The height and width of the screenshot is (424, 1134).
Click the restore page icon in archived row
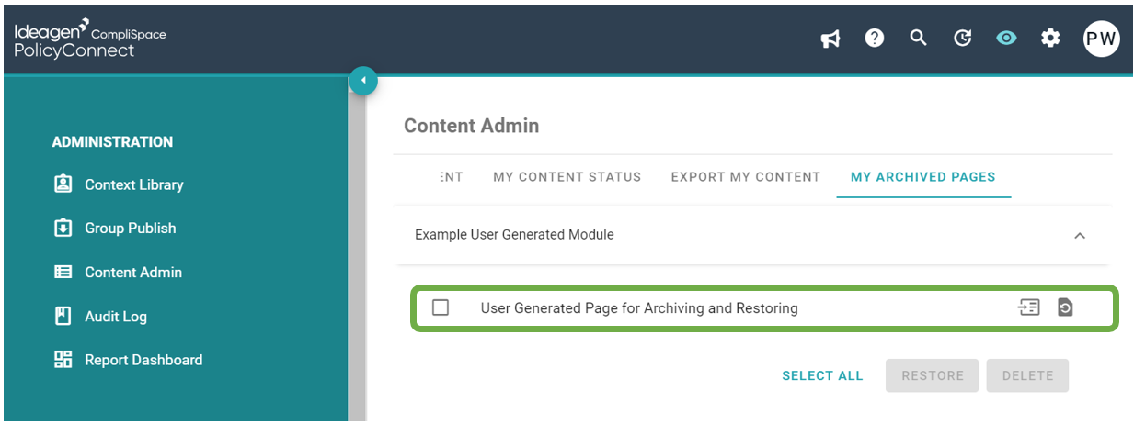tap(1065, 307)
